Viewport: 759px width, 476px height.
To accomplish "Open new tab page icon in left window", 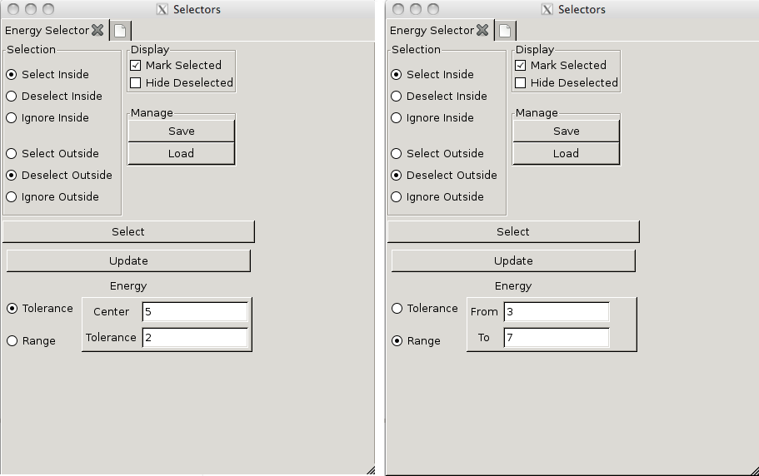I will tap(120, 31).
